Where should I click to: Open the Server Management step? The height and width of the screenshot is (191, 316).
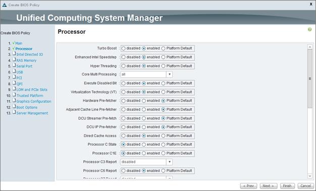coord(32,113)
